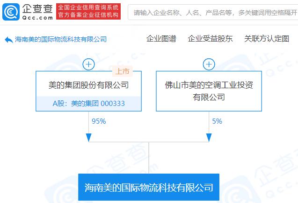298x203 pixels.
Task: Click the 5% shareholding label
Action: click(x=217, y=121)
